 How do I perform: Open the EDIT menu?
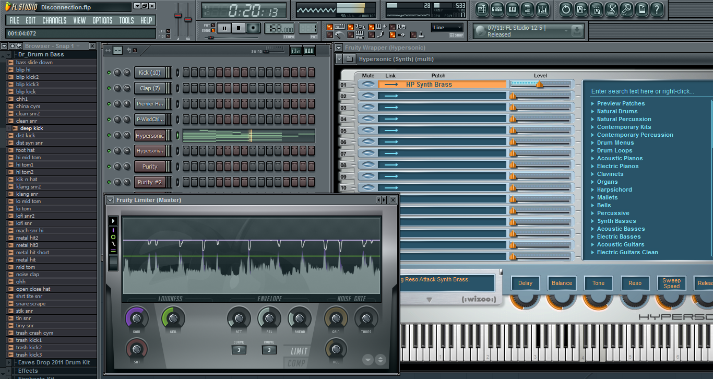click(31, 20)
